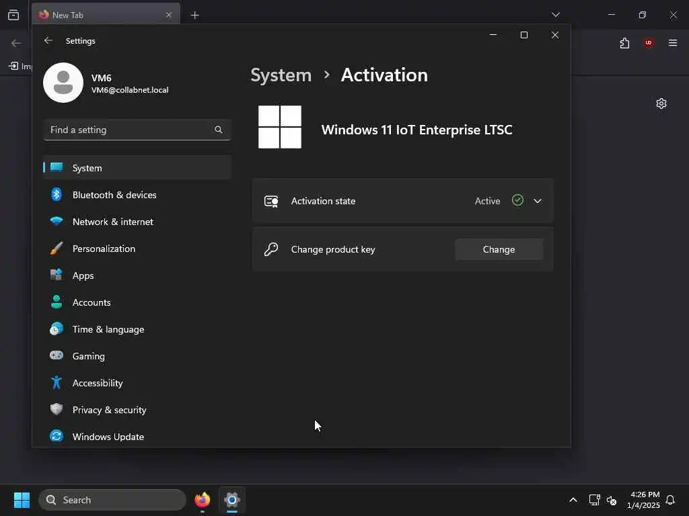Click the search magnifier in Find a setting
689x516 pixels.
pyautogui.click(x=219, y=130)
